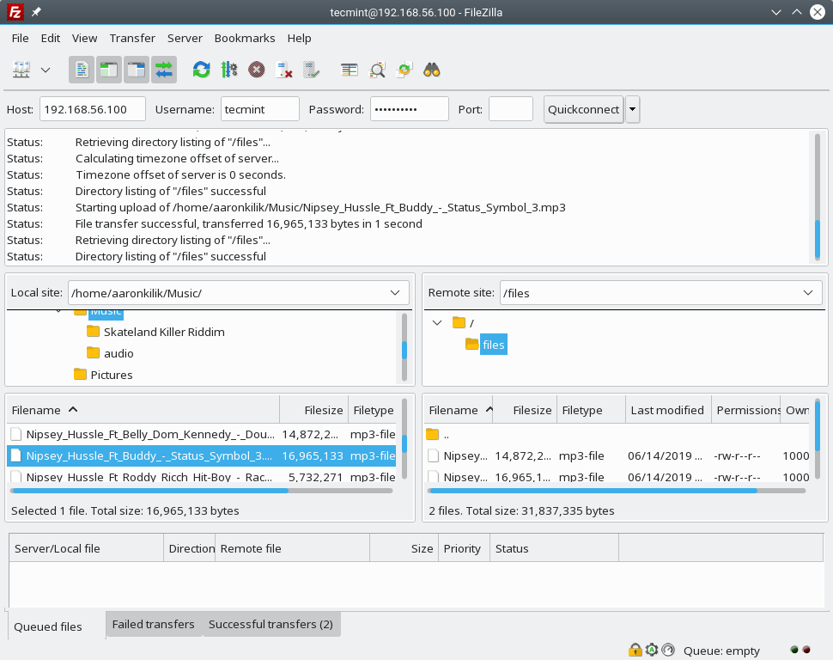Refresh the file and folder lists

click(201, 70)
